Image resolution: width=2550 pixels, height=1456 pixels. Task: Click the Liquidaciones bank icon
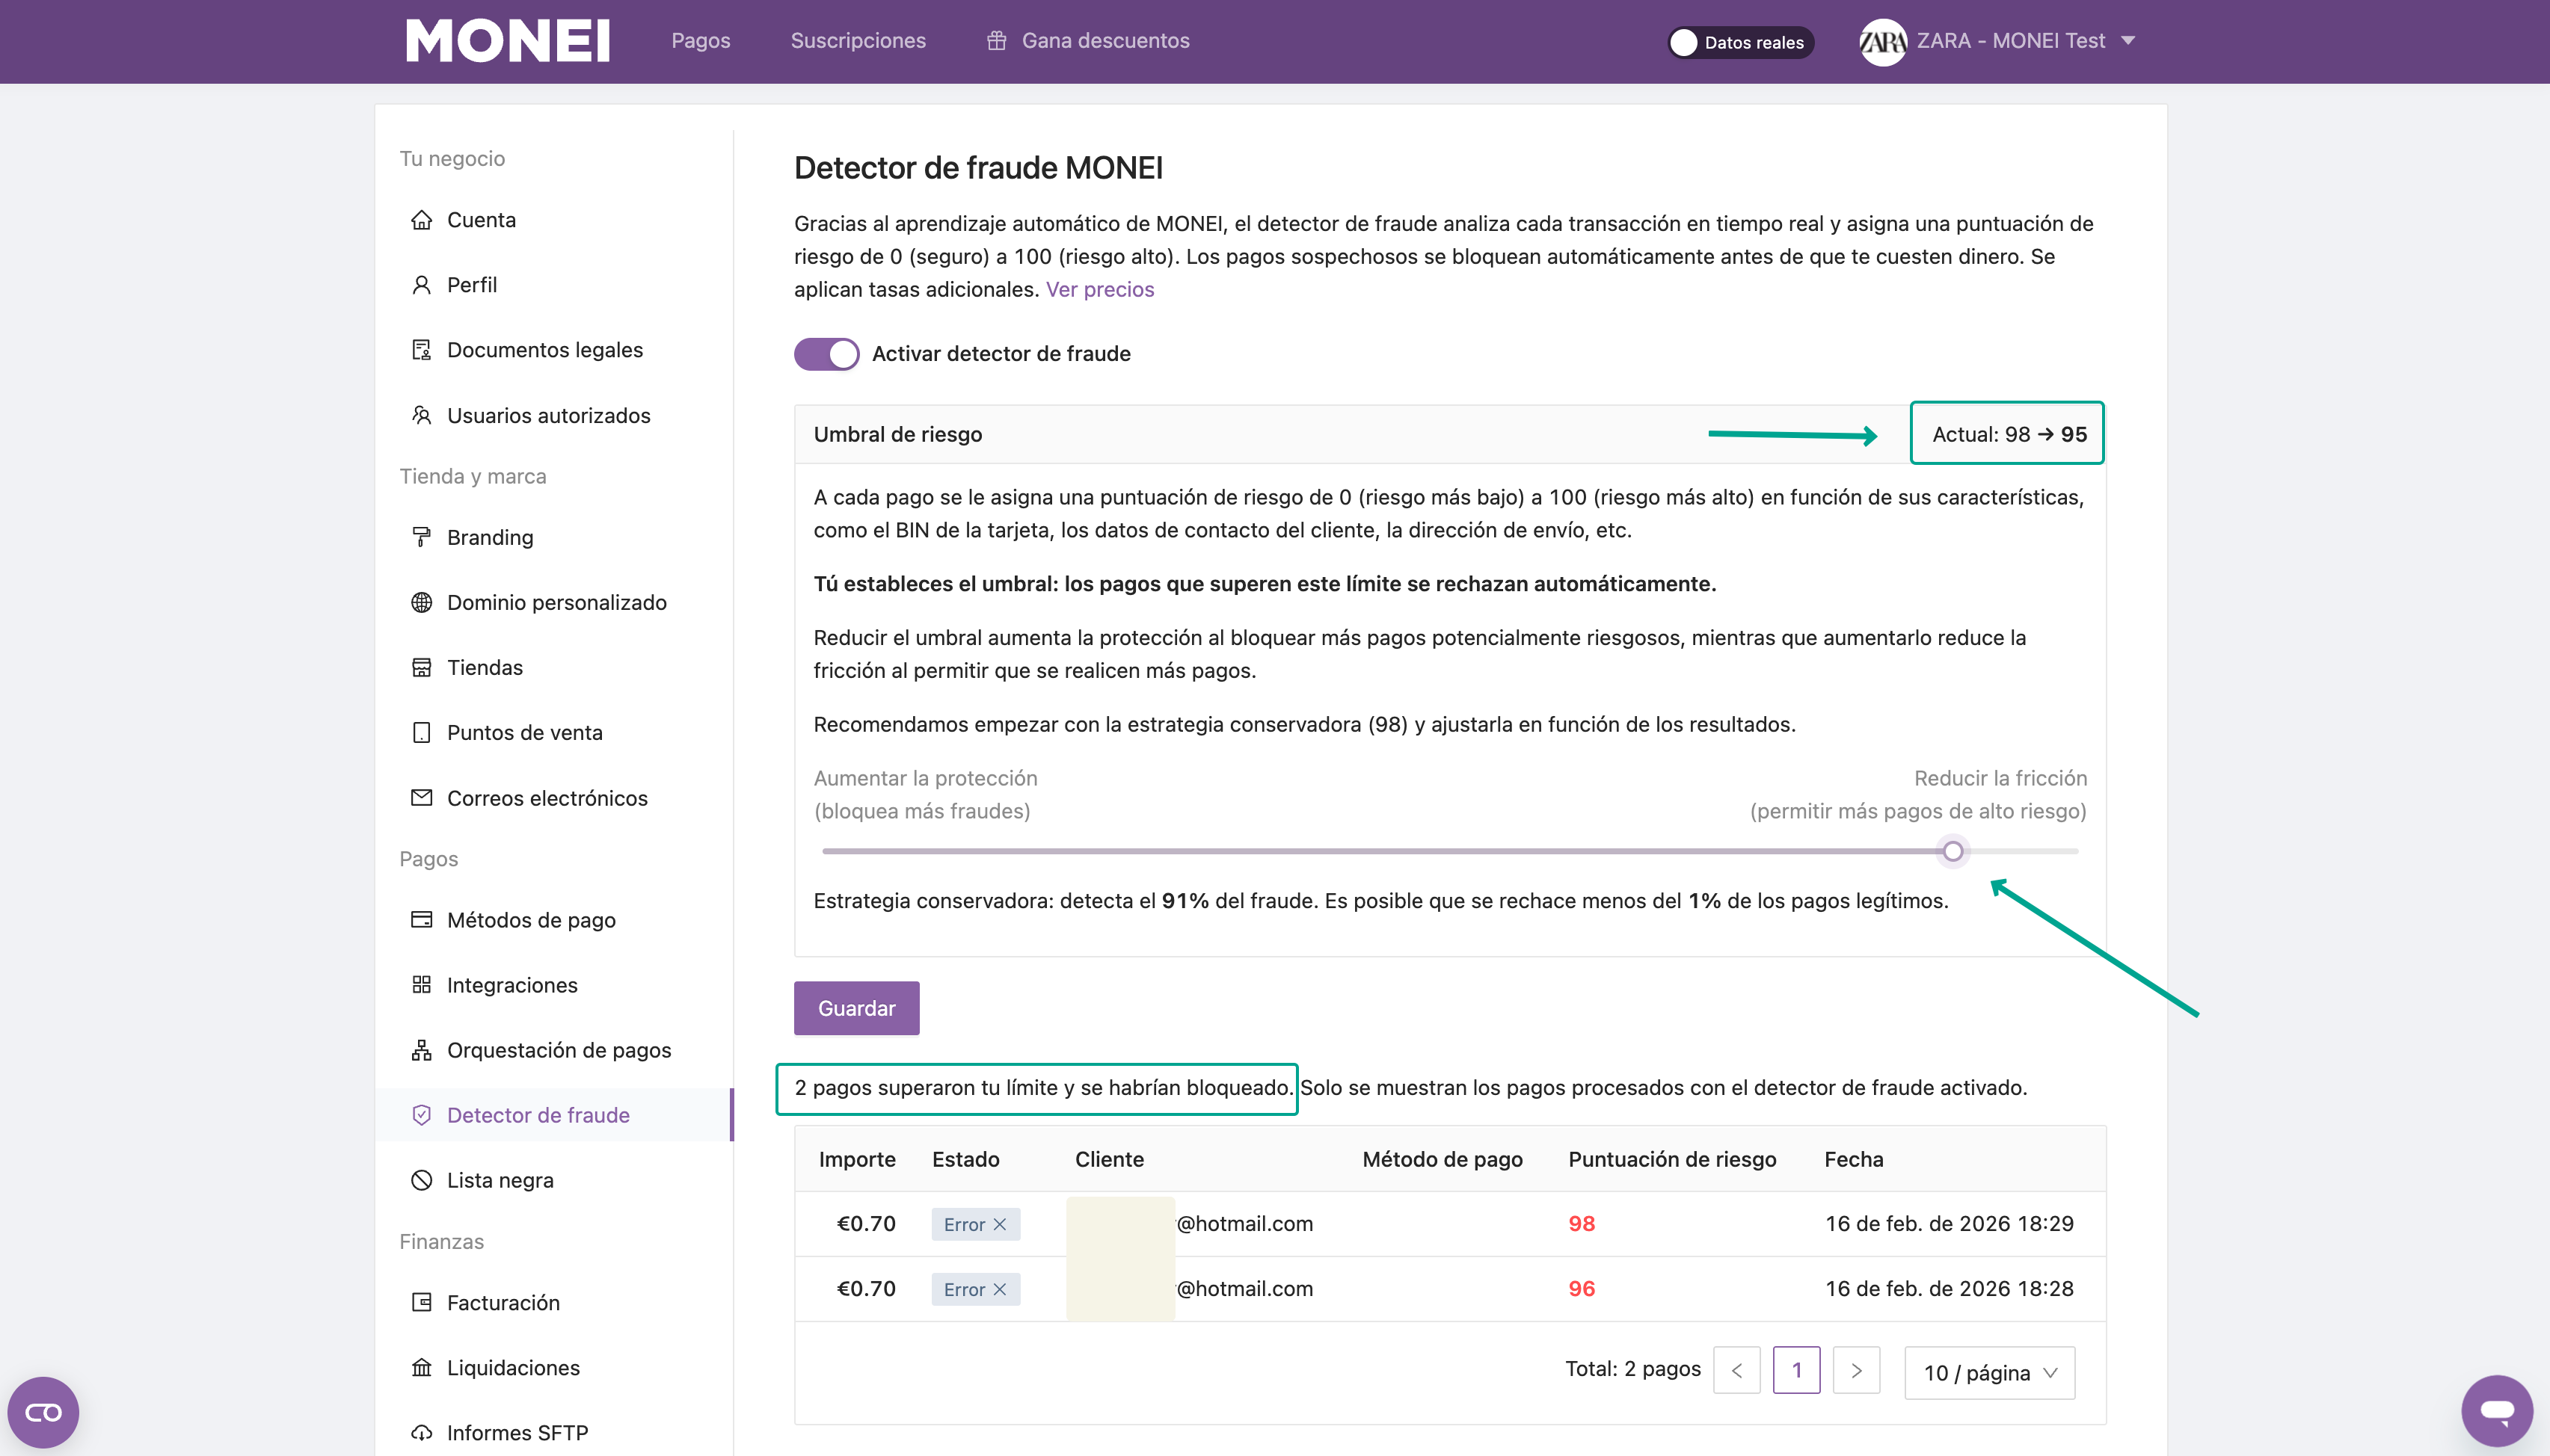click(x=421, y=1367)
